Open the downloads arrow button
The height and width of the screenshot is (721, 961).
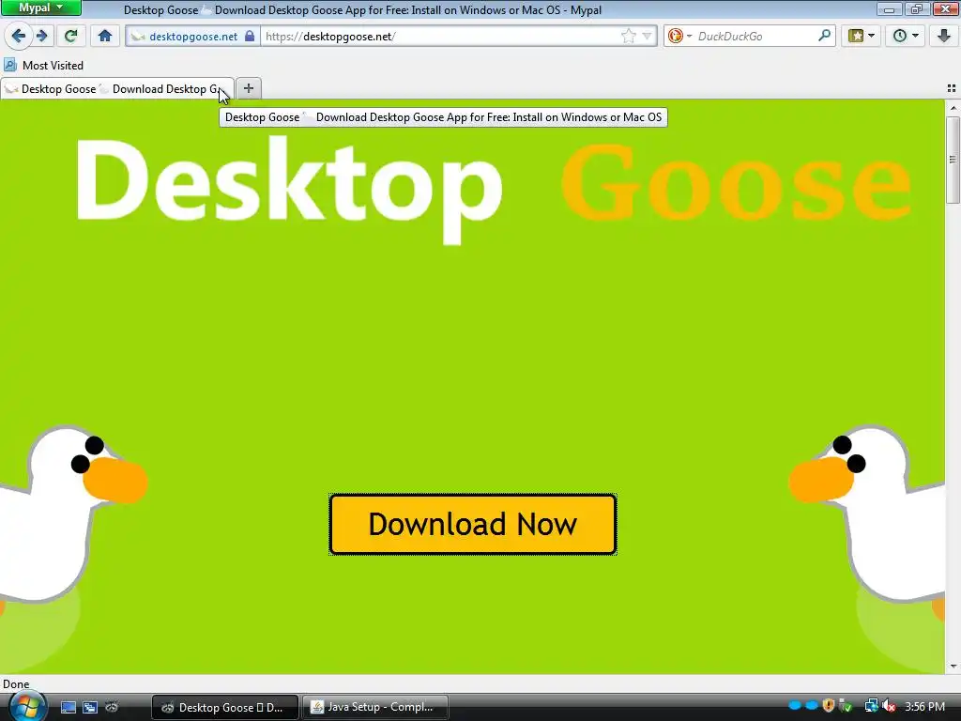(943, 36)
